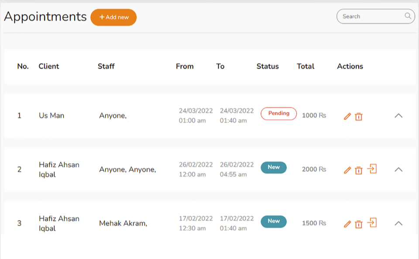Click the edit pencil for Us Man appointment
Image resolution: width=419 pixels, height=259 pixels.
pos(347,116)
